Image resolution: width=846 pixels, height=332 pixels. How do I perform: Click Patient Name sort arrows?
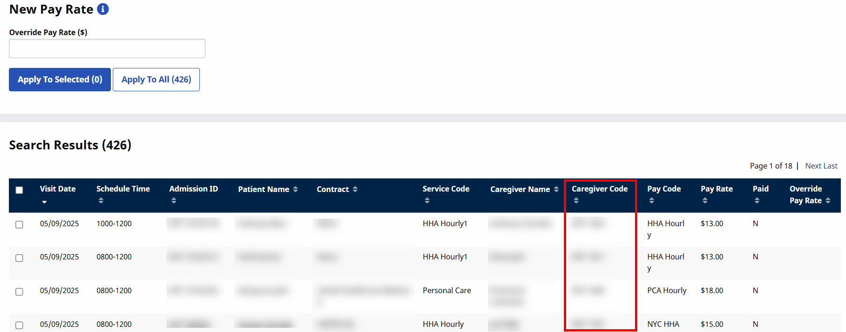click(295, 189)
